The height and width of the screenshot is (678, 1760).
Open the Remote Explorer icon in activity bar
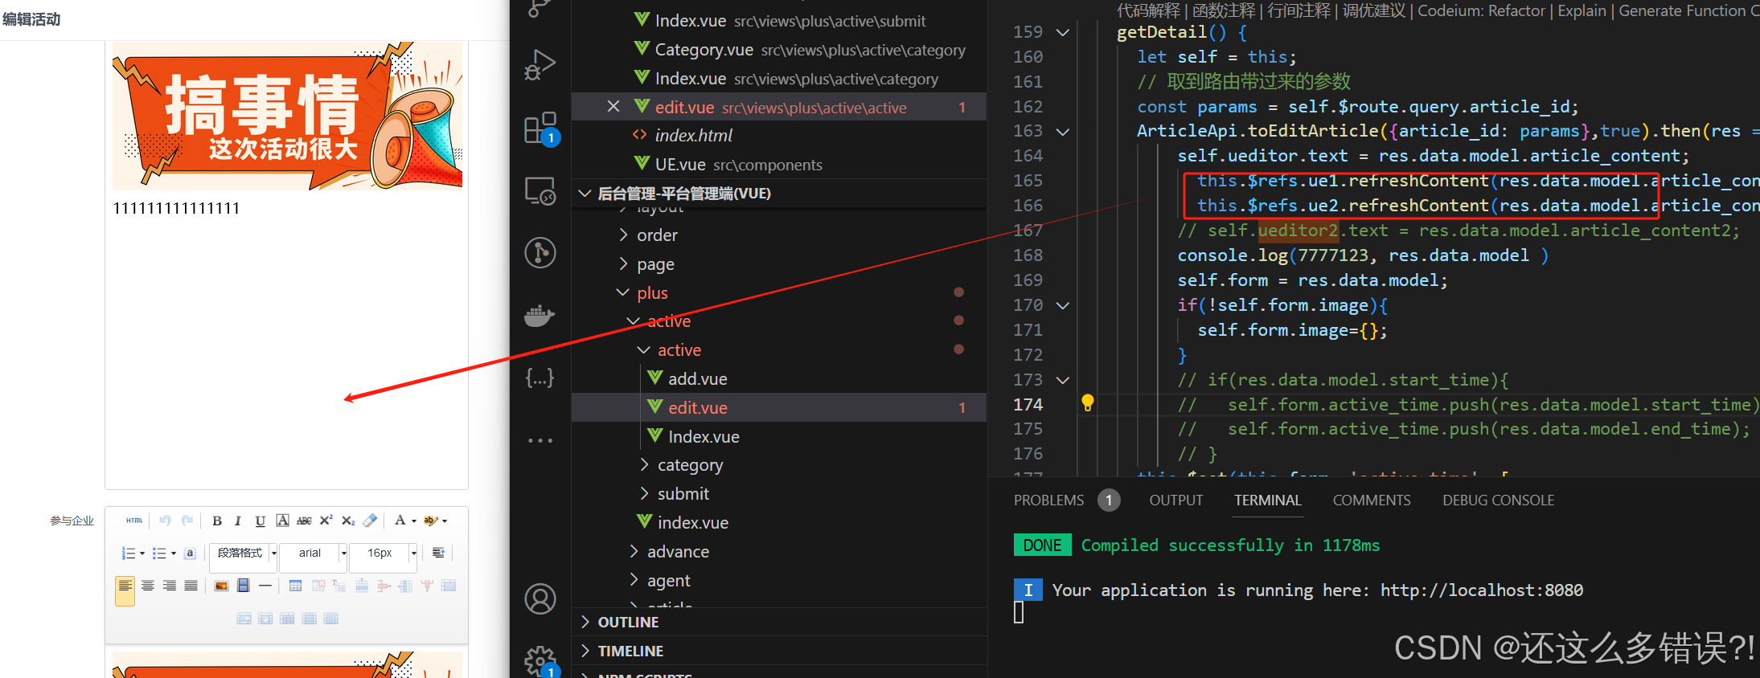coord(540,191)
